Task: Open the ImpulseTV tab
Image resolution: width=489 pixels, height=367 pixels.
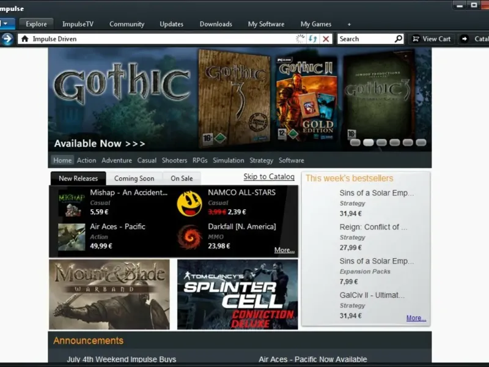Action: click(78, 24)
